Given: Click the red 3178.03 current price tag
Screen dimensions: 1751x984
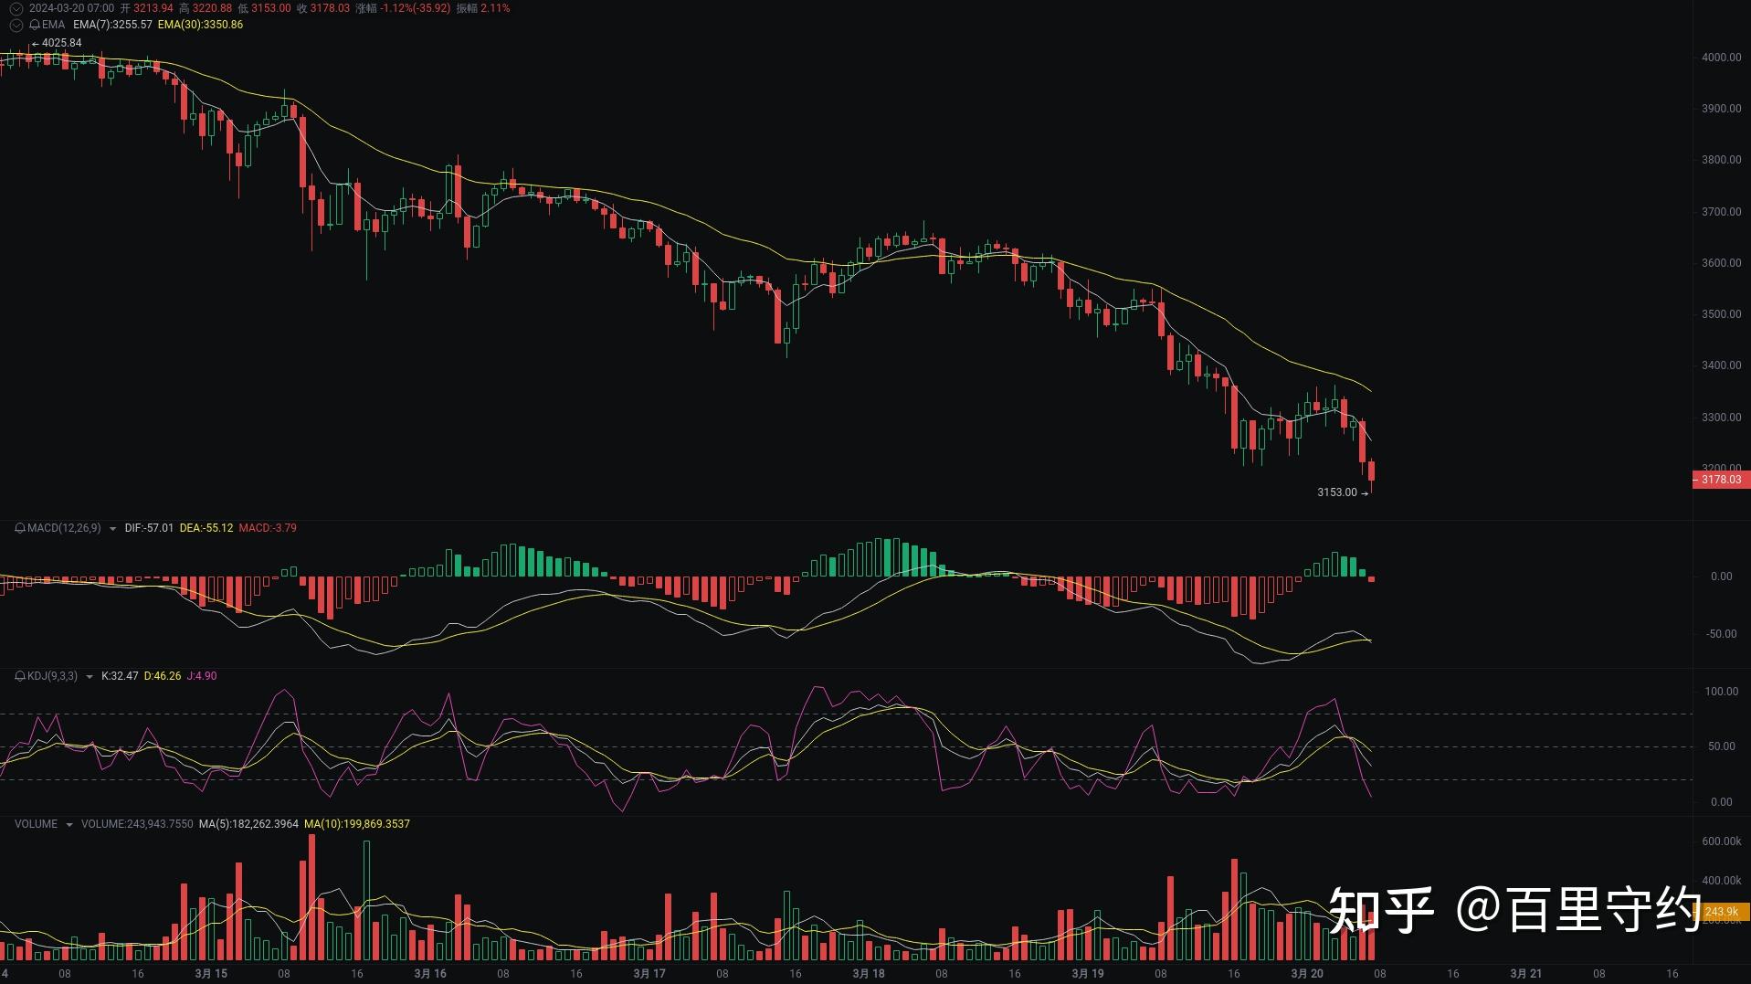Looking at the screenshot, I should (x=1721, y=480).
